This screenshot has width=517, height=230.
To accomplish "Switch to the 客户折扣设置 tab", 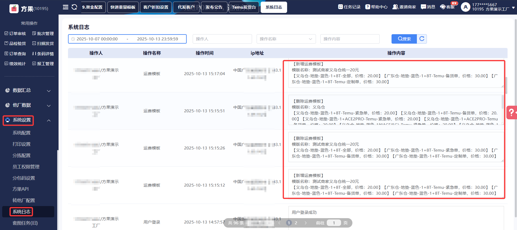I will point(156,7).
